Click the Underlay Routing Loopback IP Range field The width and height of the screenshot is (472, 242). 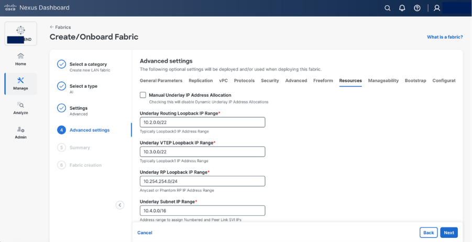tap(202, 122)
